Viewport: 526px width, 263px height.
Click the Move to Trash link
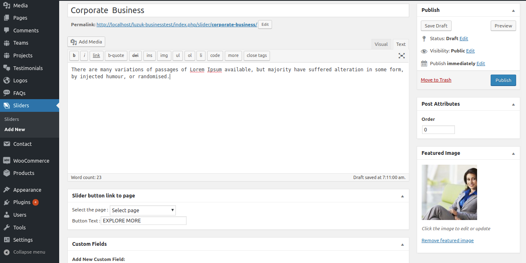click(436, 80)
